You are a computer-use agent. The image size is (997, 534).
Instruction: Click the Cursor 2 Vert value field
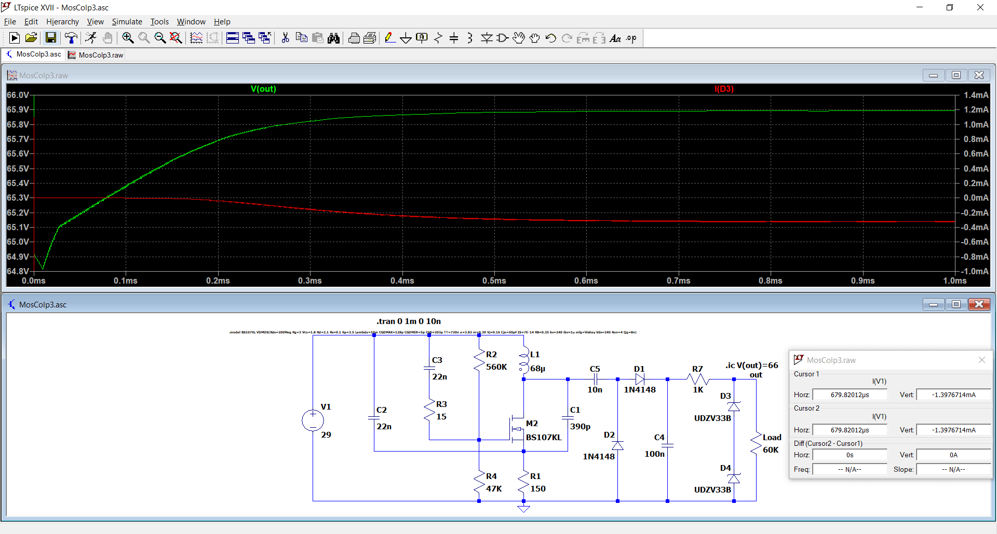click(953, 430)
